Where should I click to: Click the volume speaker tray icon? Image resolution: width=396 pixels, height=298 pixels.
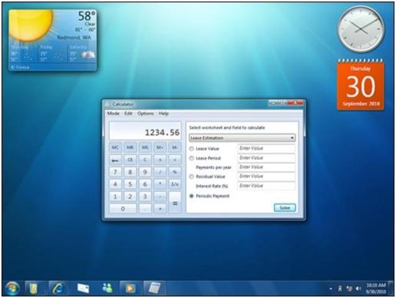tap(358, 289)
